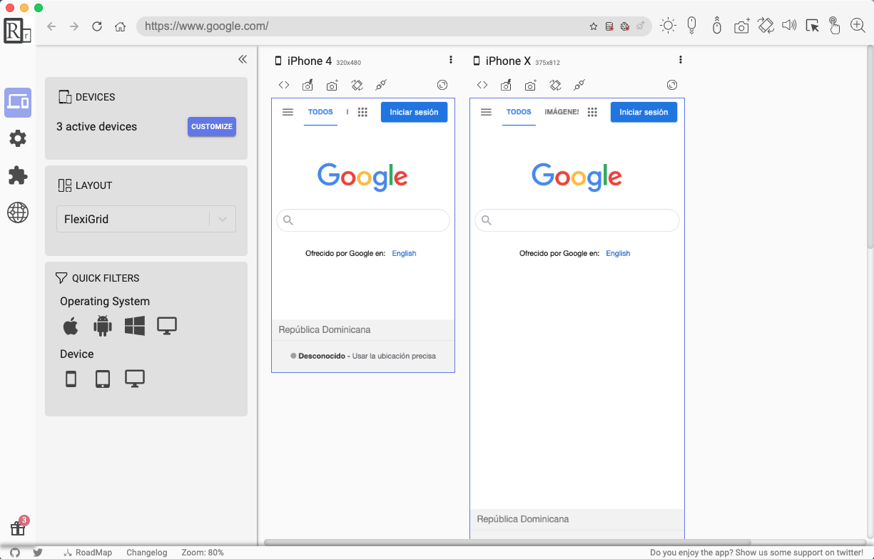Click the scroll up mouse icon in toolbar
874x559 pixels.
tap(717, 26)
